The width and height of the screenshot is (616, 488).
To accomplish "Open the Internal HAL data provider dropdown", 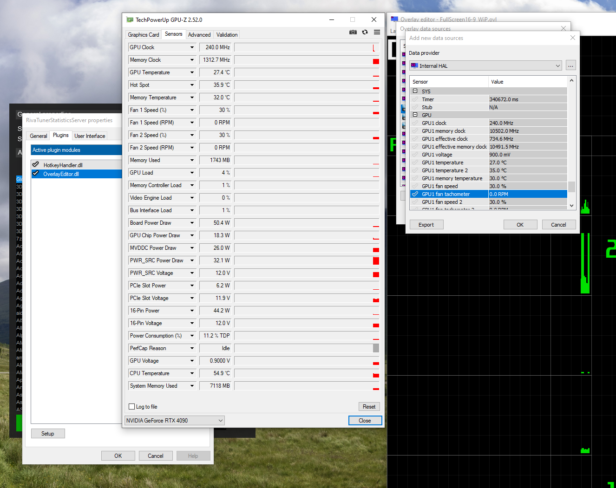I will [x=485, y=65].
